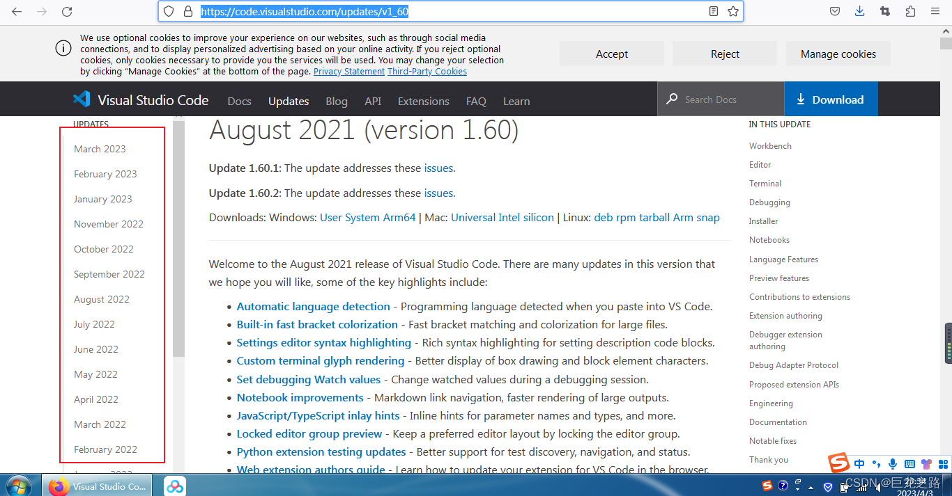Jump to Language Features section
The height and width of the screenshot is (496, 952).
point(783,259)
